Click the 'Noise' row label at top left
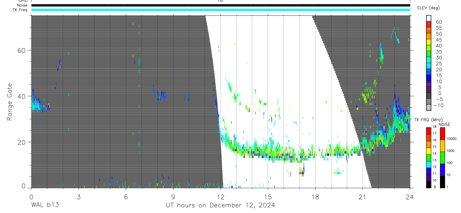 click(x=22, y=5)
